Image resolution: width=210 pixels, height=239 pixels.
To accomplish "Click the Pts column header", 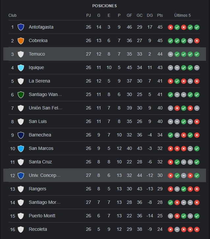I will click(x=160, y=15).
